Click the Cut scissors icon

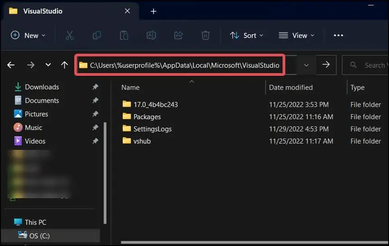[70, 35]
